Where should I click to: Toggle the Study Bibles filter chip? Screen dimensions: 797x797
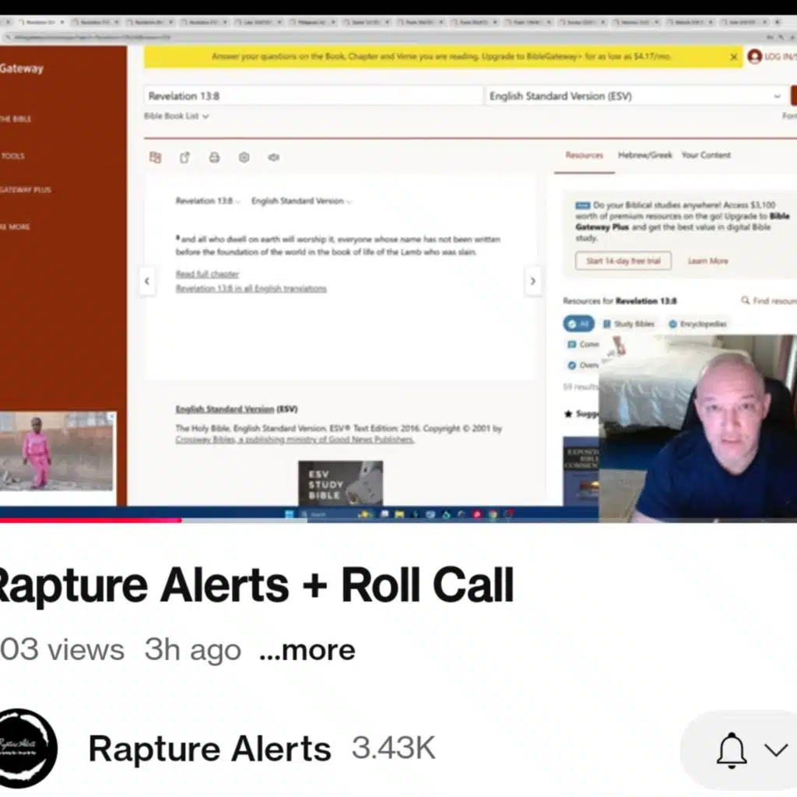click(629, 324)
